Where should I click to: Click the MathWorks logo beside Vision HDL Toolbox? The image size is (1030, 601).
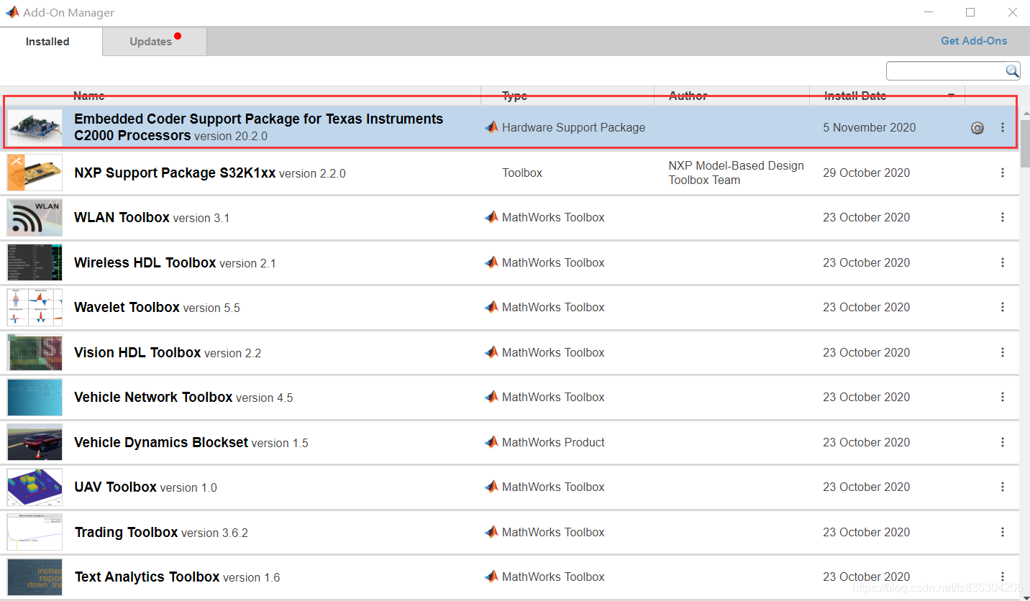click(x=491, y=352)
